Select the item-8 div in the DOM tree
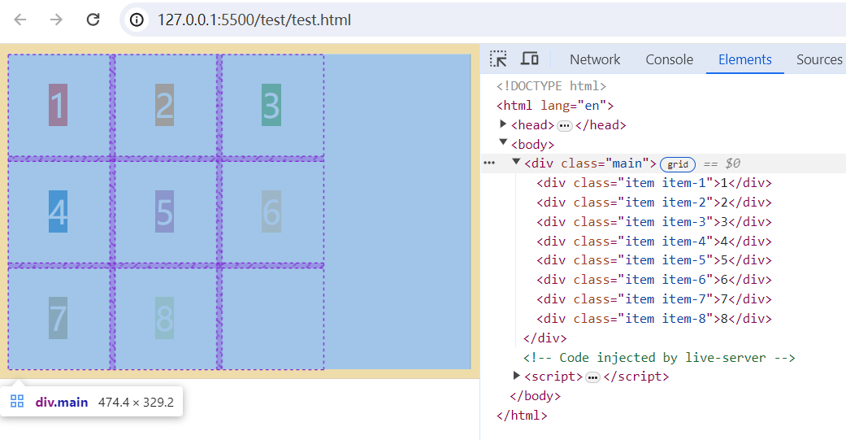This screenshot has height=440, width=846. (654, 319)
